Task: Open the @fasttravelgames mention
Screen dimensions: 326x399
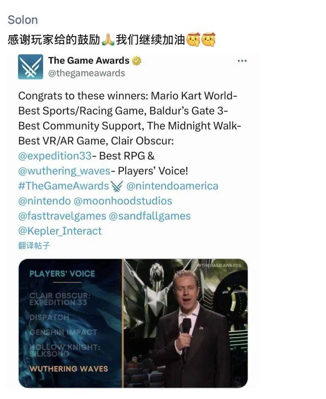Action: [x=62, y=216]
